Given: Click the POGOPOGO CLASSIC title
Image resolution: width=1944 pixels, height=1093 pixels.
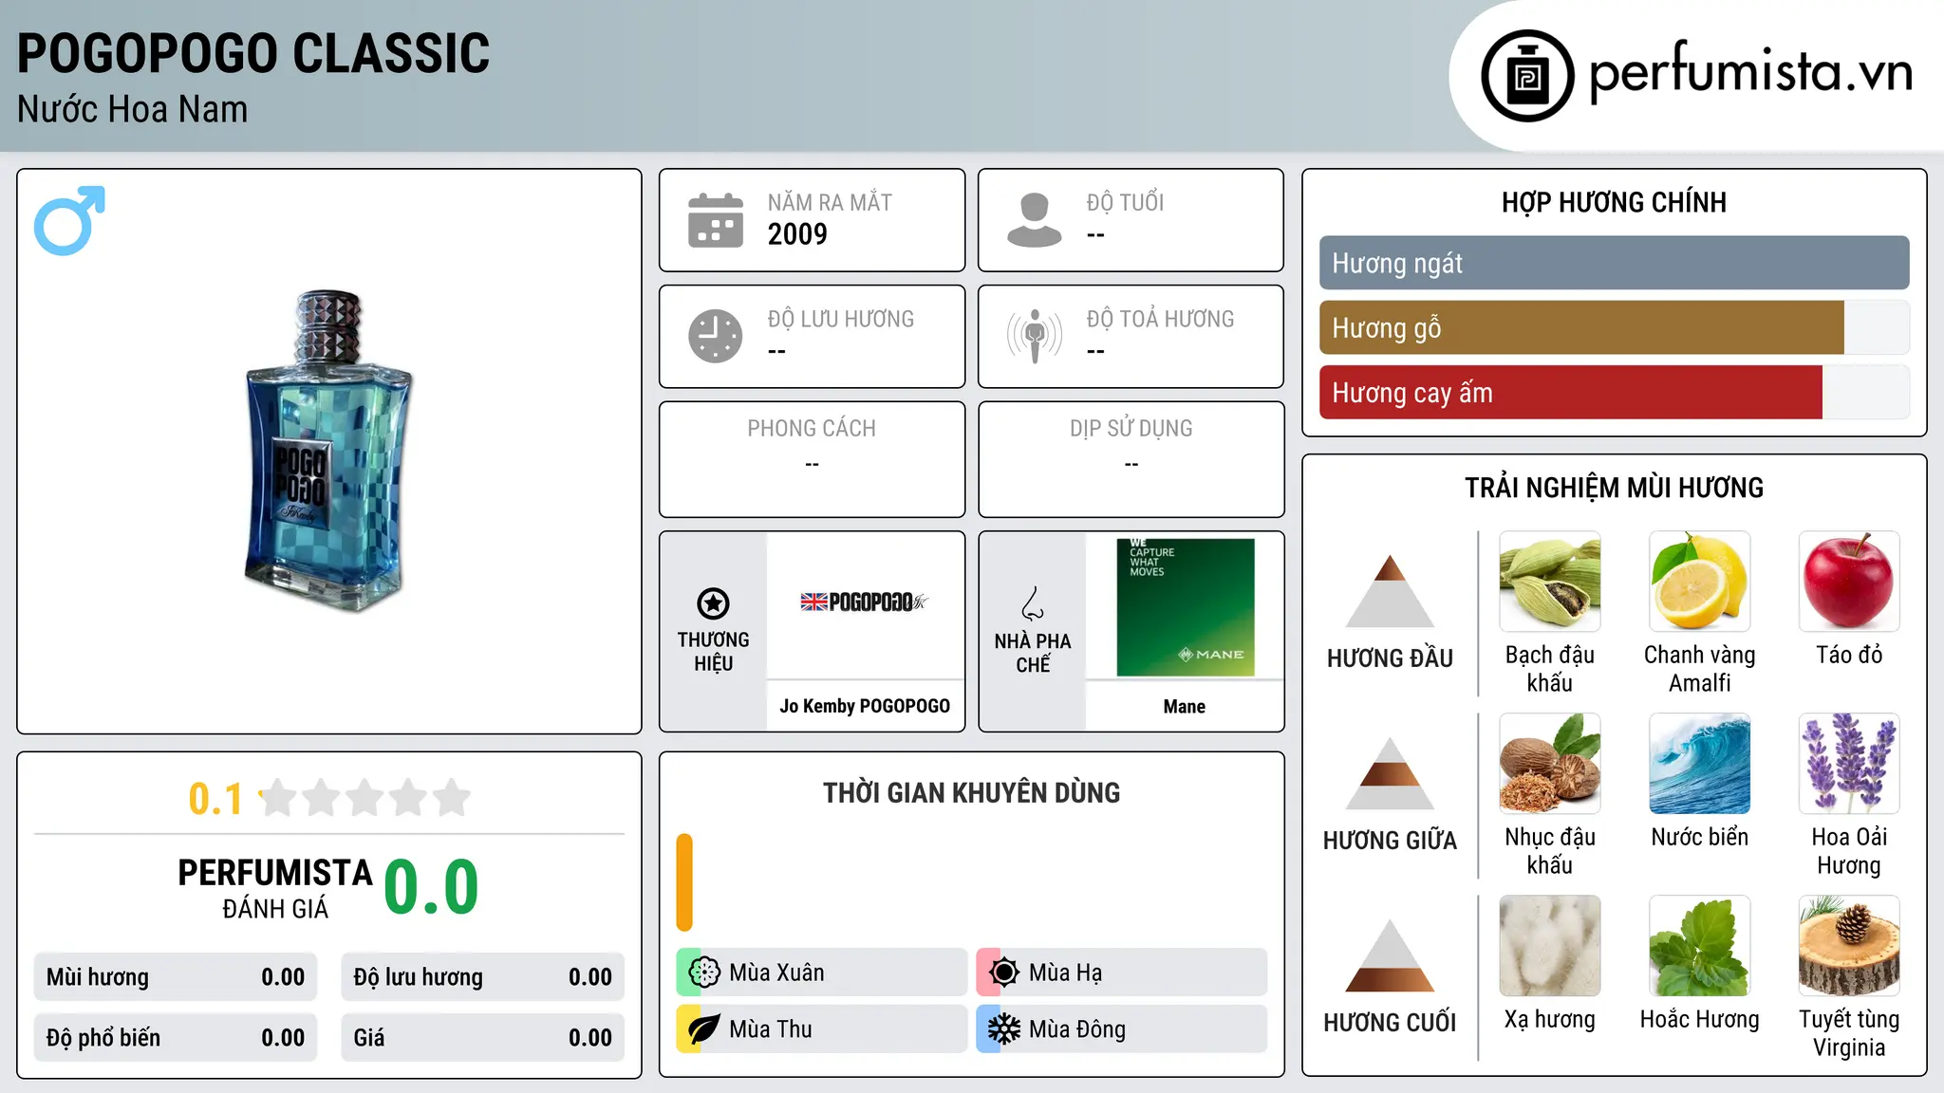Looking at the screenshot, I should [x=253, y=53].
